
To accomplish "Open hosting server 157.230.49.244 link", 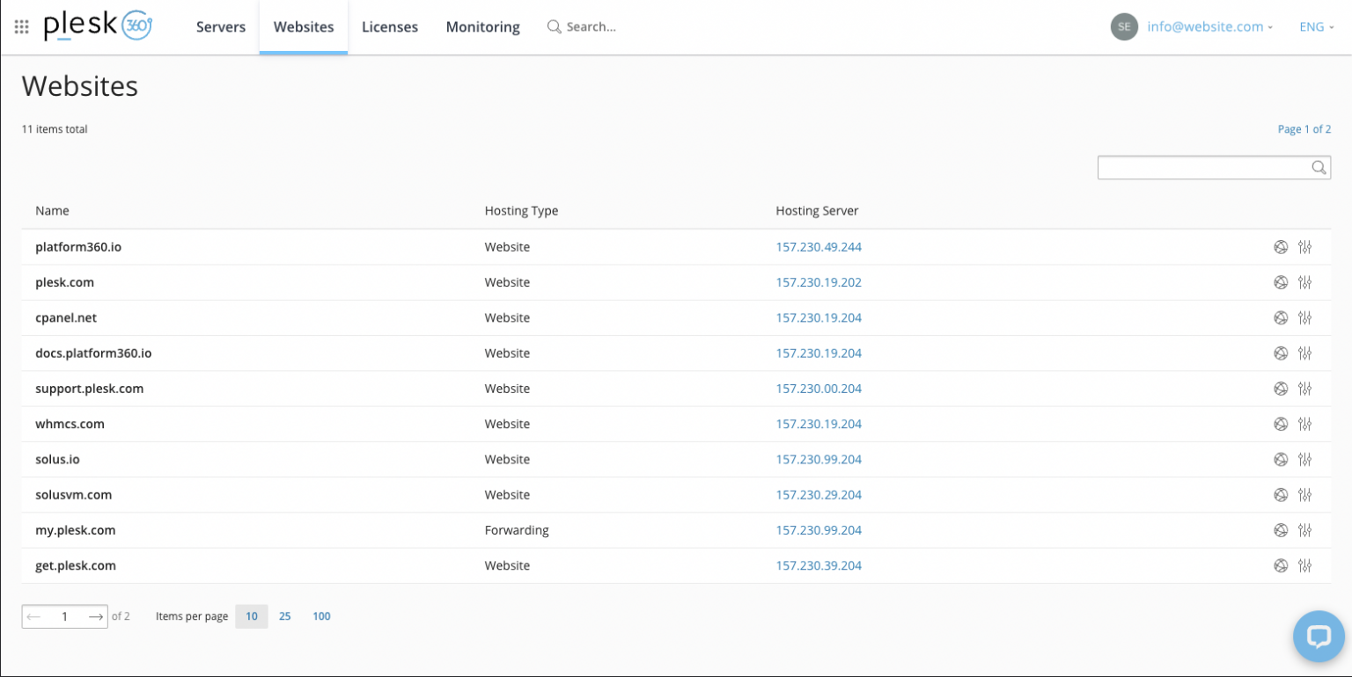I will (819, 247).
